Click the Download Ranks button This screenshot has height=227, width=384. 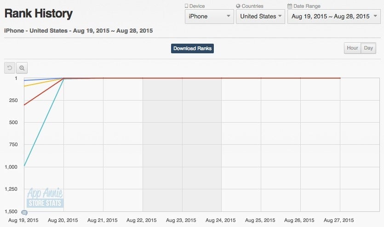[x=192, y=48]
